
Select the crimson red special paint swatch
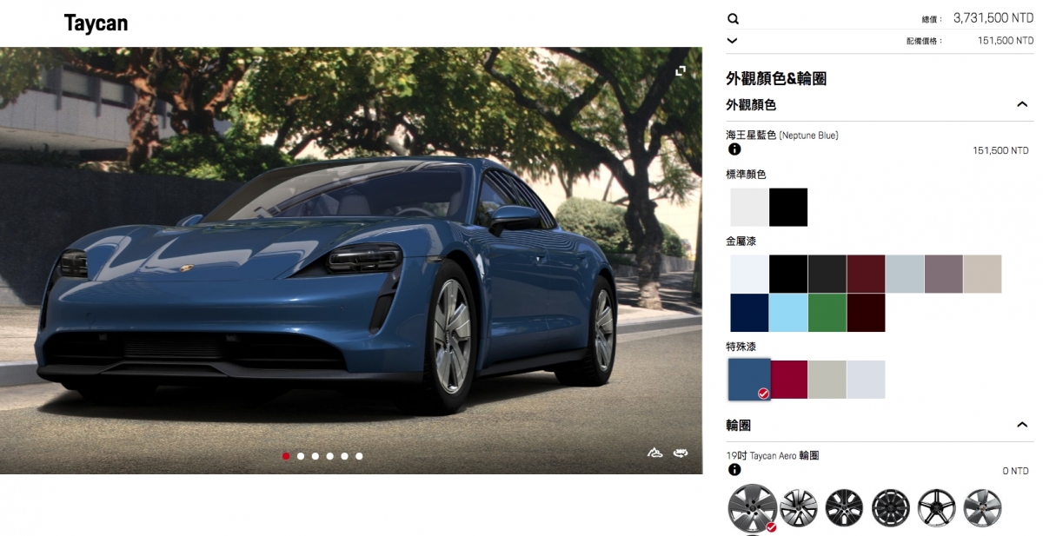(x=789, y=380)
